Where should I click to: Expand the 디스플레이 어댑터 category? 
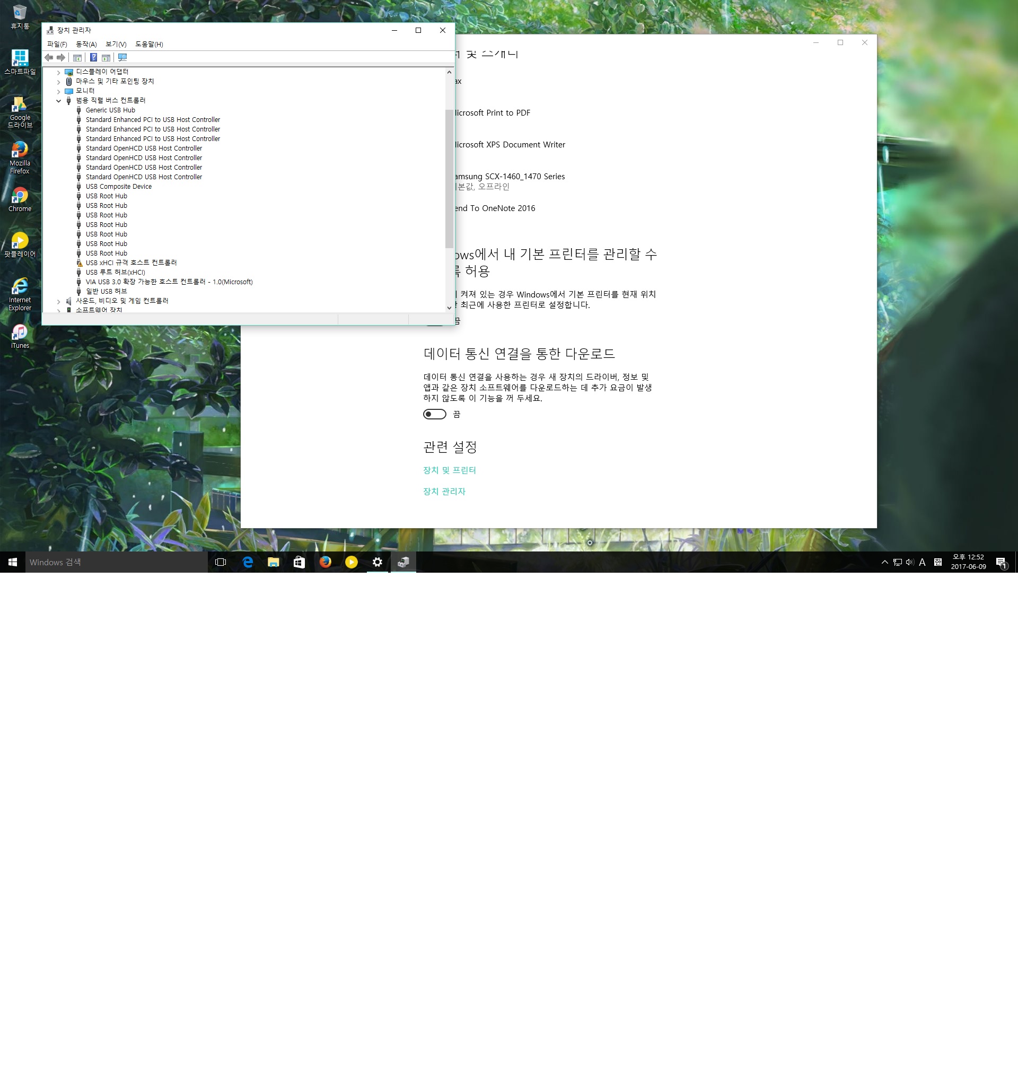click(x=59, y=72)
